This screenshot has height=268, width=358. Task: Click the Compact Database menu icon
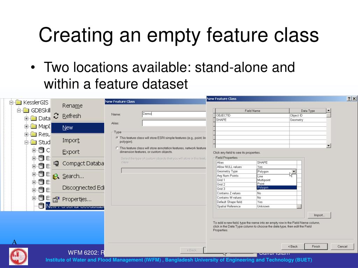[56, 163]
